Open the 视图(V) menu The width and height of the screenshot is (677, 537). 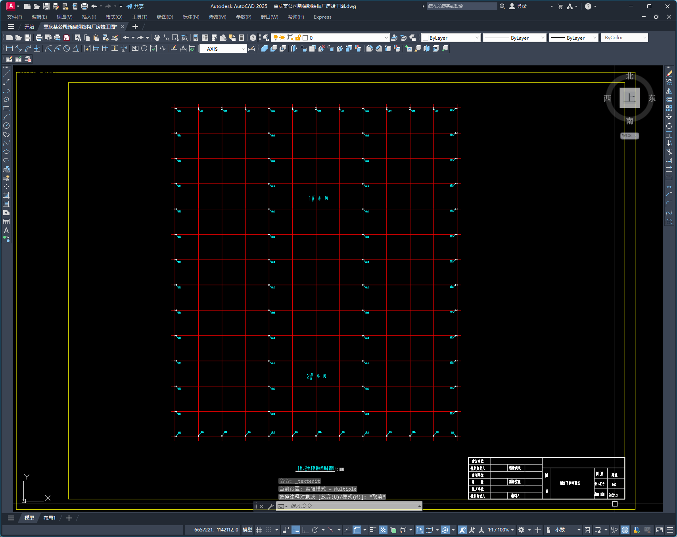[64, 17]
